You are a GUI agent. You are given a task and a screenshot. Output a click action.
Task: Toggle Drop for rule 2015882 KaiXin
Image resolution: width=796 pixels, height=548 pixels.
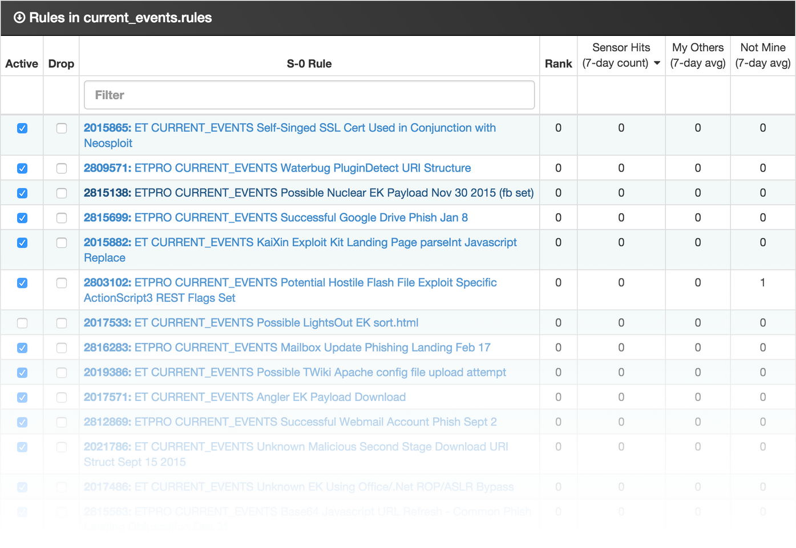(x=61, y=243)
